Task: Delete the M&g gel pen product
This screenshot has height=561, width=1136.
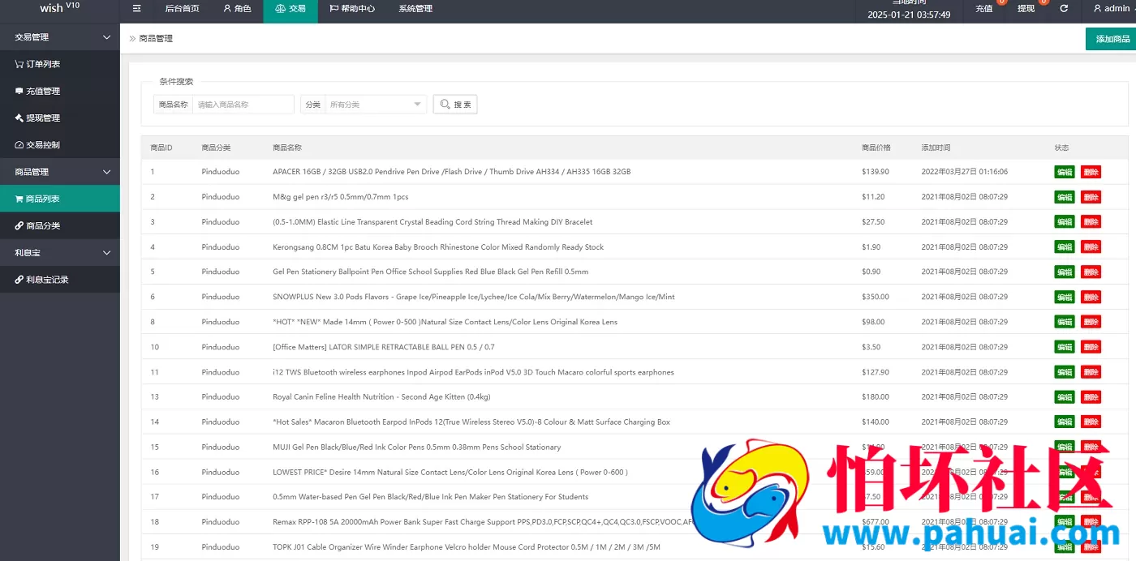Action: pos(1091,197)
